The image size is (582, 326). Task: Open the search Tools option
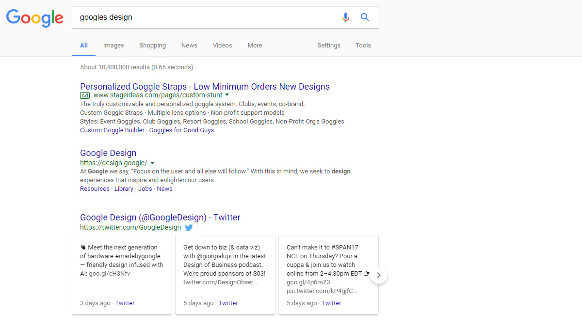(363, 46)
